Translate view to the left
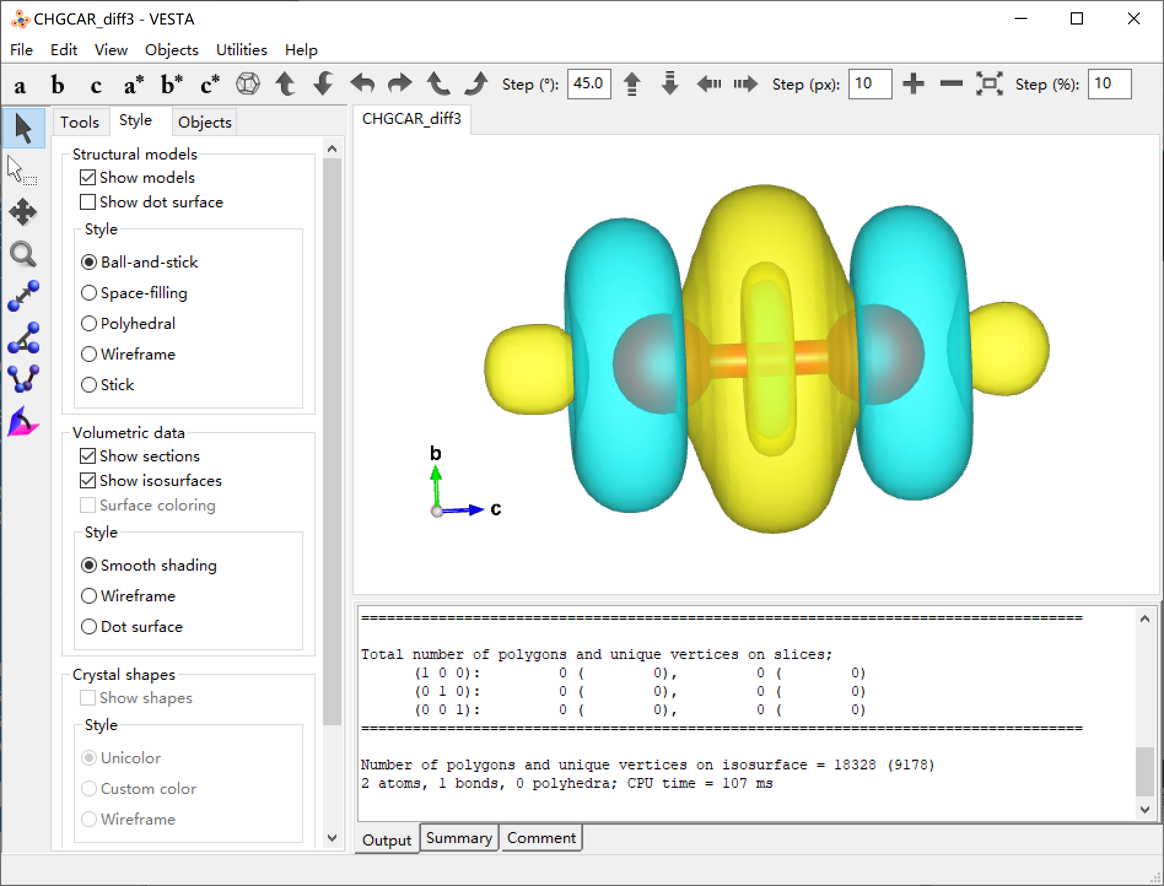Screen dimensions: 1164x886 coord(708,84)
